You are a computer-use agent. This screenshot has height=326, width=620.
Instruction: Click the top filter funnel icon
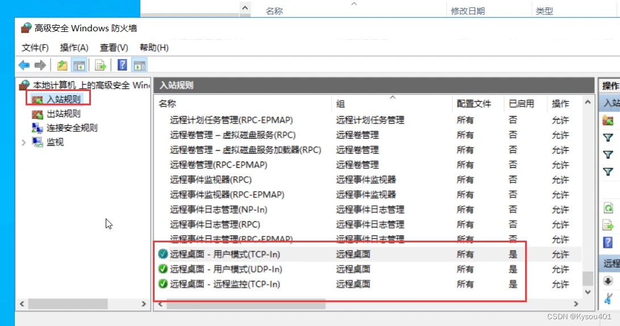607,138
